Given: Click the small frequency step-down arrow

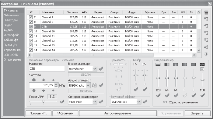Looking at the screenshot, I should tap(53, 90).
